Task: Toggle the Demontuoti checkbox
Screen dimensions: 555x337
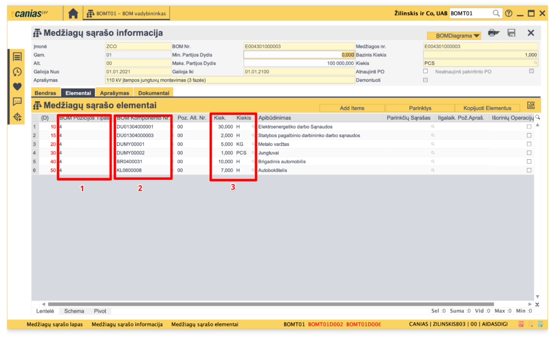Action: [x=425, y=80]
